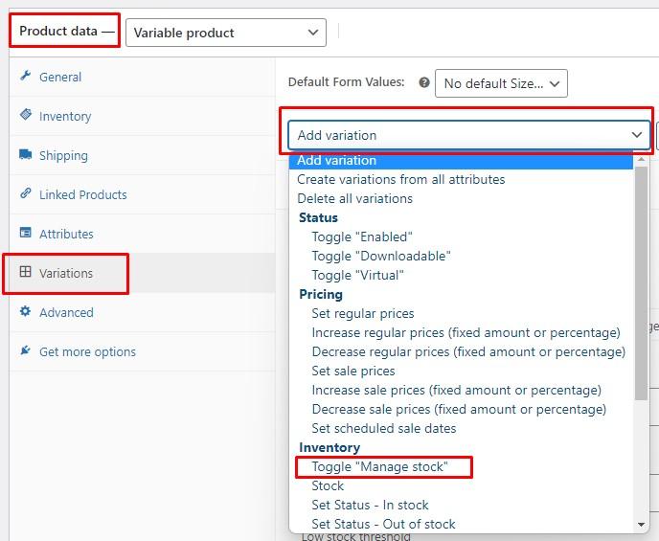This screenshot has height=541, width=659.
Task: Click the Attributes list icon
Action: pos(26,234)
